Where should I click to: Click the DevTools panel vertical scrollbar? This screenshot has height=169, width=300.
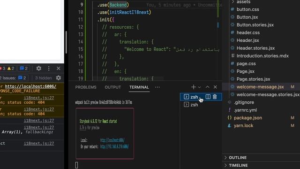point(66,42)
